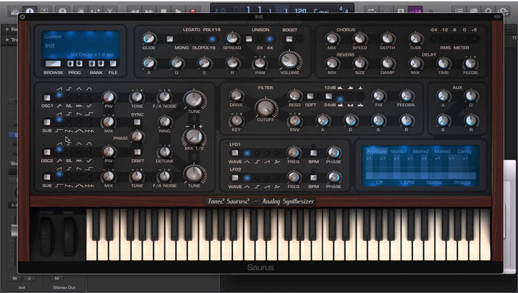Open the 'Straight' shuffle dropdown

[462, 182]
